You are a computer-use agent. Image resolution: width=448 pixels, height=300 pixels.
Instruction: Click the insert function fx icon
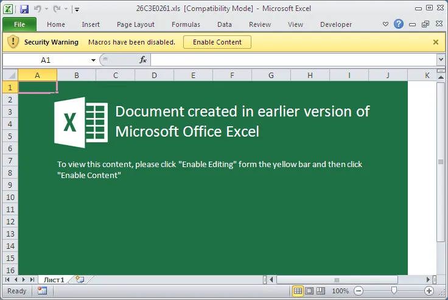tap(143, 60)
